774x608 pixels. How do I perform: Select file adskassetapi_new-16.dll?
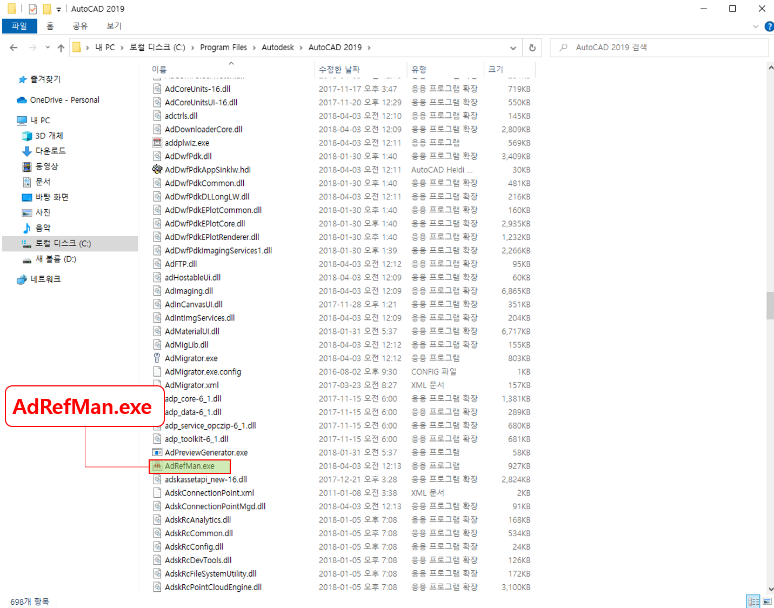(206, 479)
